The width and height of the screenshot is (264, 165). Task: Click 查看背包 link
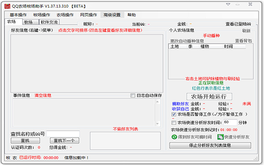click(243, 41)
